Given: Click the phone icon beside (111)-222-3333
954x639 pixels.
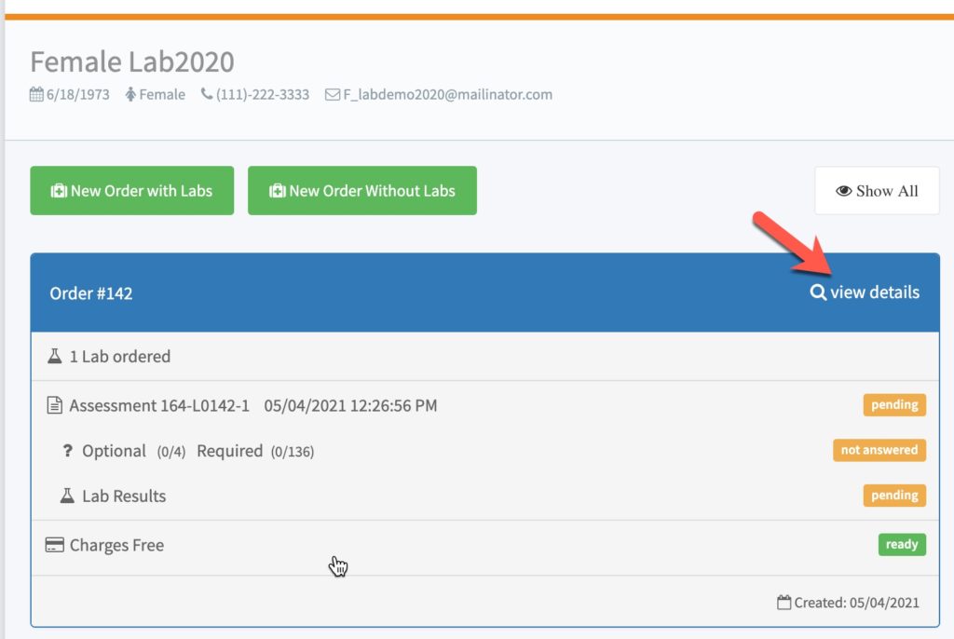Looking at the screenshot, I should click(x=207, y=94).
